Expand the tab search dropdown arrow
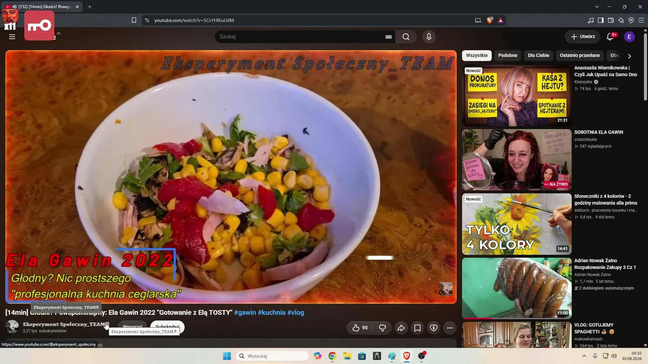648x364 pixels. [x=597, y=7]
